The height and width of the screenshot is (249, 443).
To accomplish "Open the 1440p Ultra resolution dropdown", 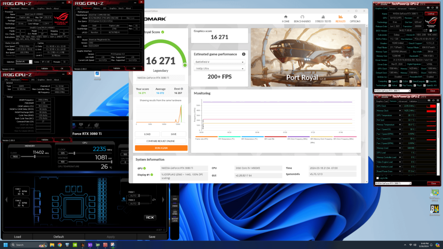I will pos(219,69).
